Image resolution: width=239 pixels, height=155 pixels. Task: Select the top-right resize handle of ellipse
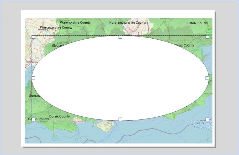click(x=207, y=37)
